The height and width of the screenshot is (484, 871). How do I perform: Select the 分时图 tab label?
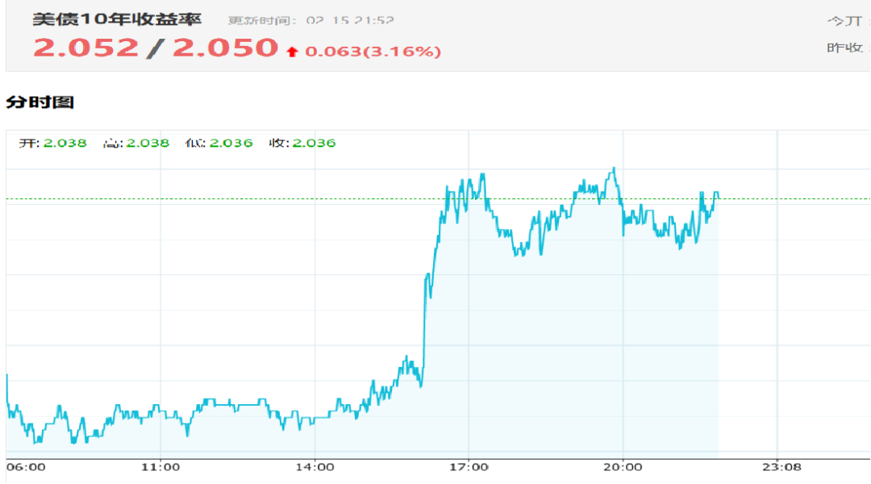coord(40,102)
